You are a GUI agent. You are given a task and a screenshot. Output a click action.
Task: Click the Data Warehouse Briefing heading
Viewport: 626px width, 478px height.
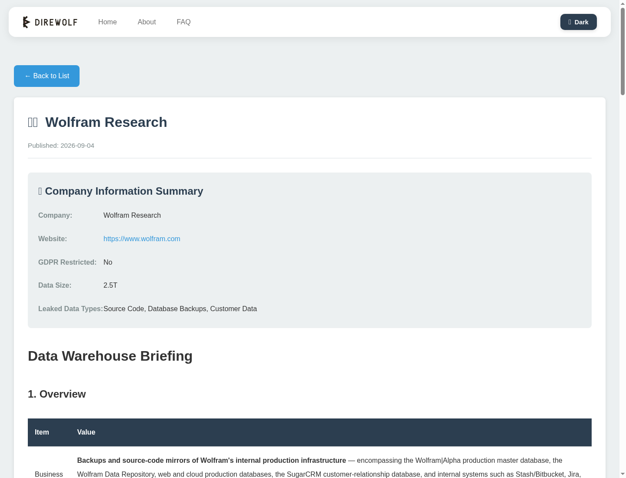click(x=110, y=356)
